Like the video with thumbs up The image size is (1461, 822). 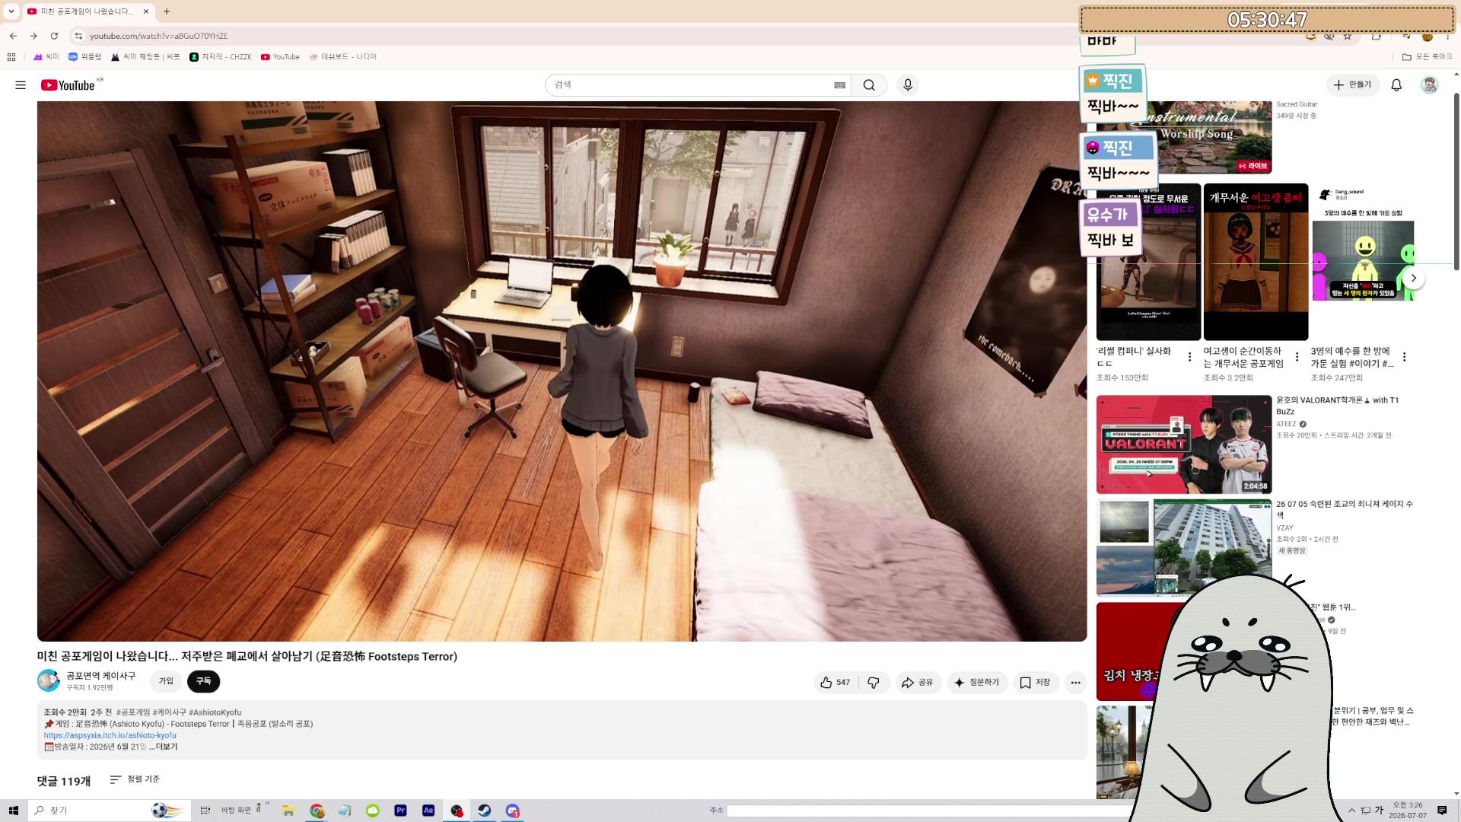tap(835, 683)
